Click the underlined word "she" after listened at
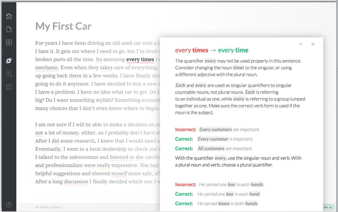The width and height of the screenshot is (338, 212). (x=140, y=157)
